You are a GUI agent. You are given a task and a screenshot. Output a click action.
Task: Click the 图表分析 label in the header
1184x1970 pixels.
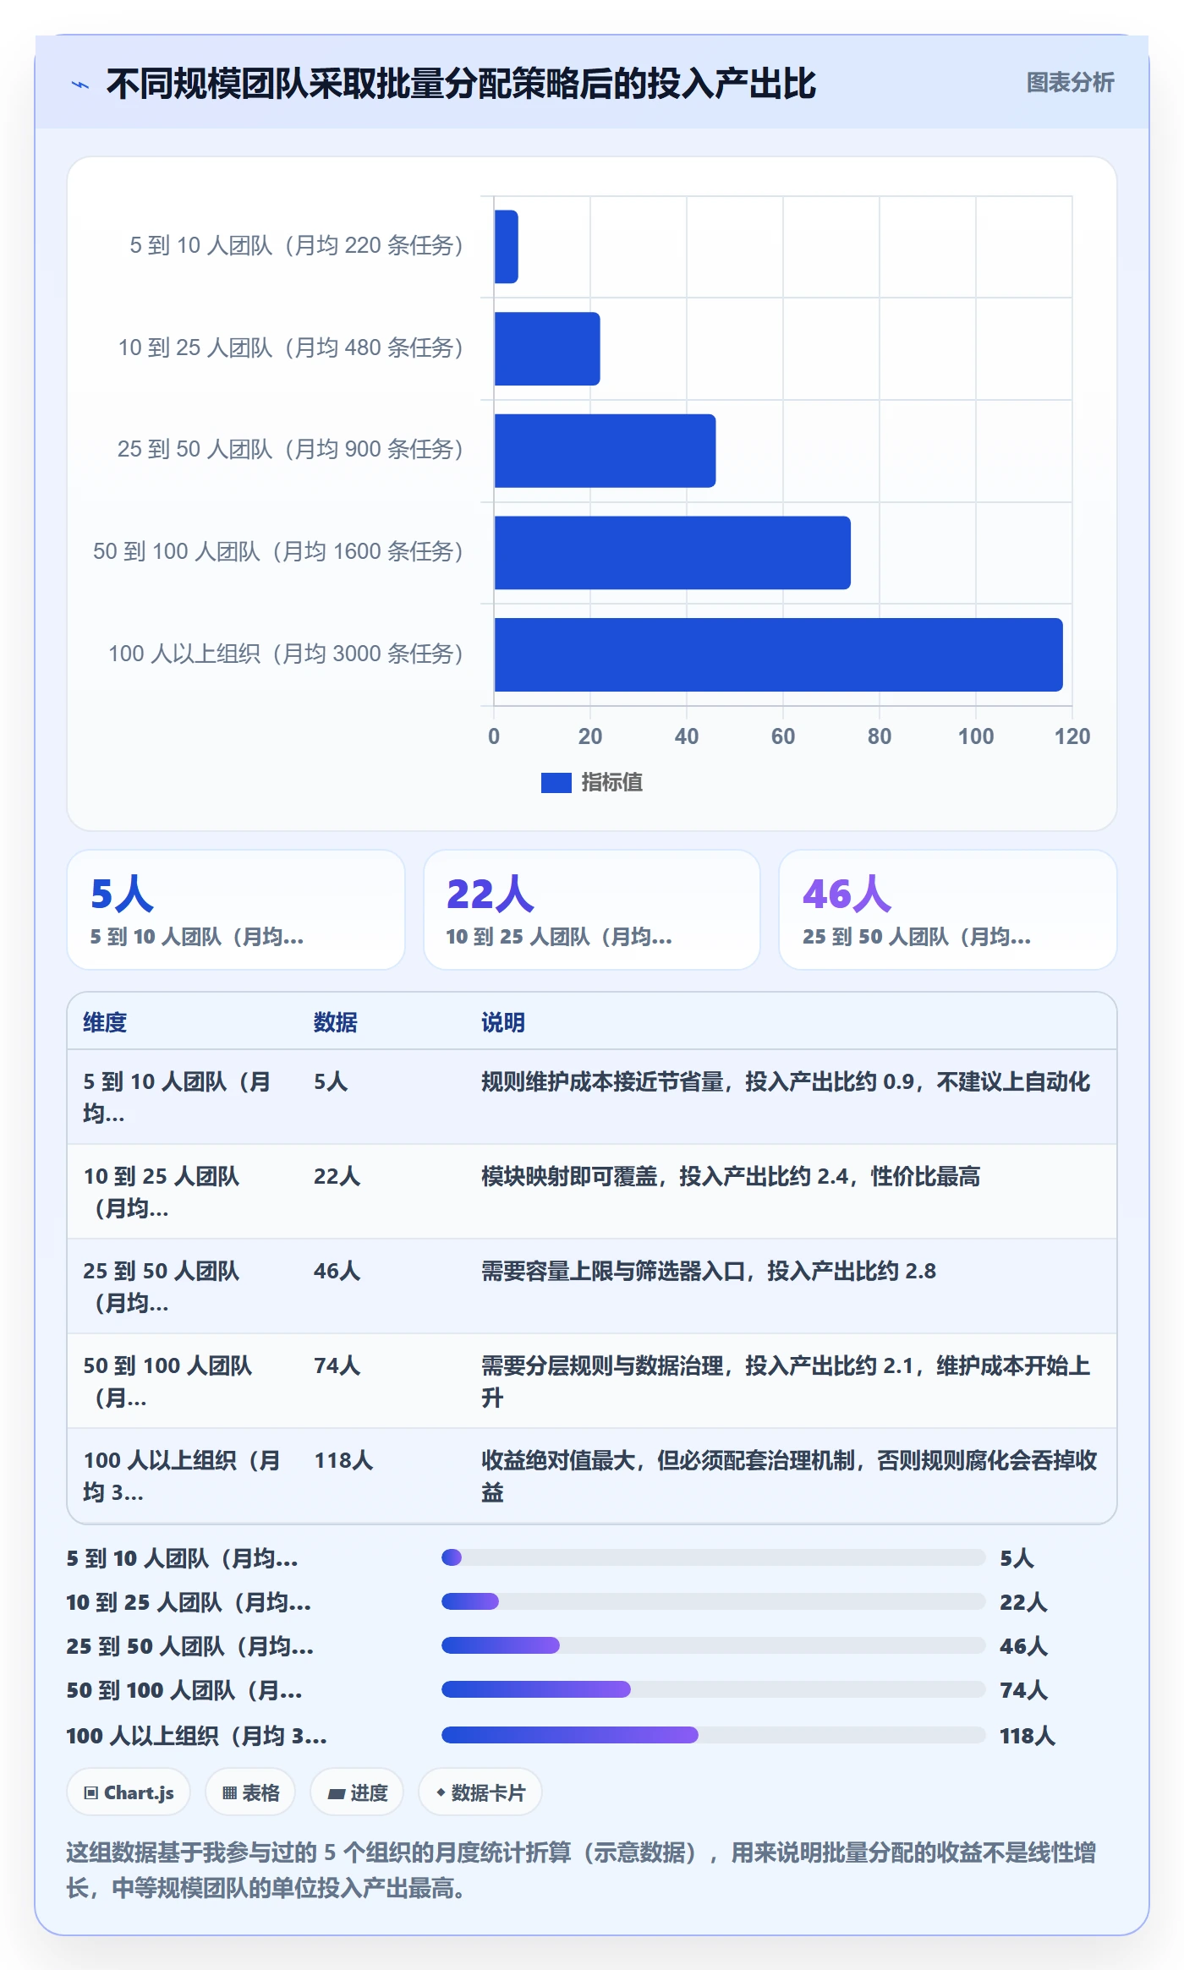coord(1070,83)
